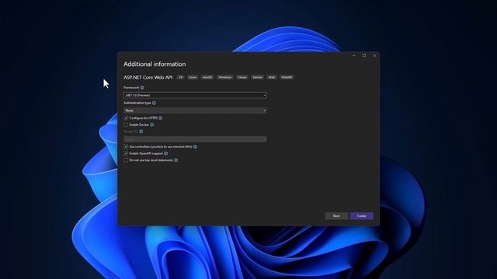Click the ASP.NET Core Web API title

[148, 77]
